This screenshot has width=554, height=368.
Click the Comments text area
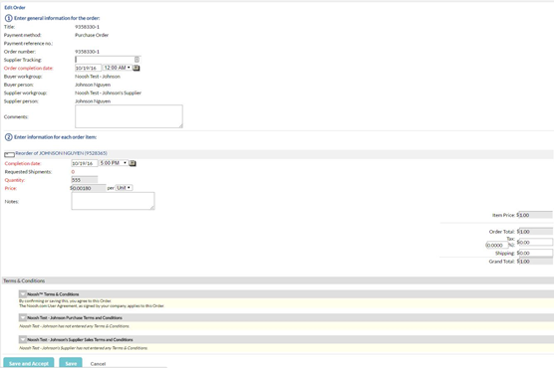[x=129, y=116]
